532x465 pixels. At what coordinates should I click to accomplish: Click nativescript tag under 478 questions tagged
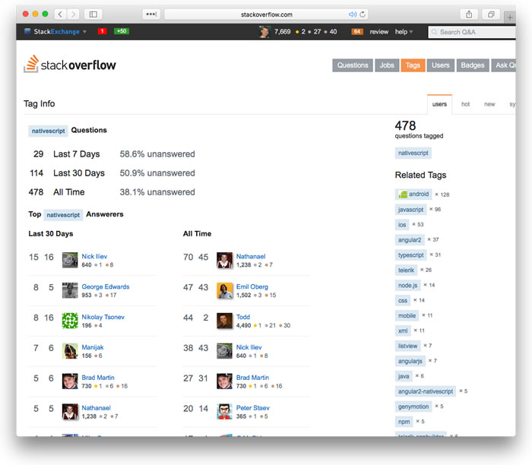(413, 153)
